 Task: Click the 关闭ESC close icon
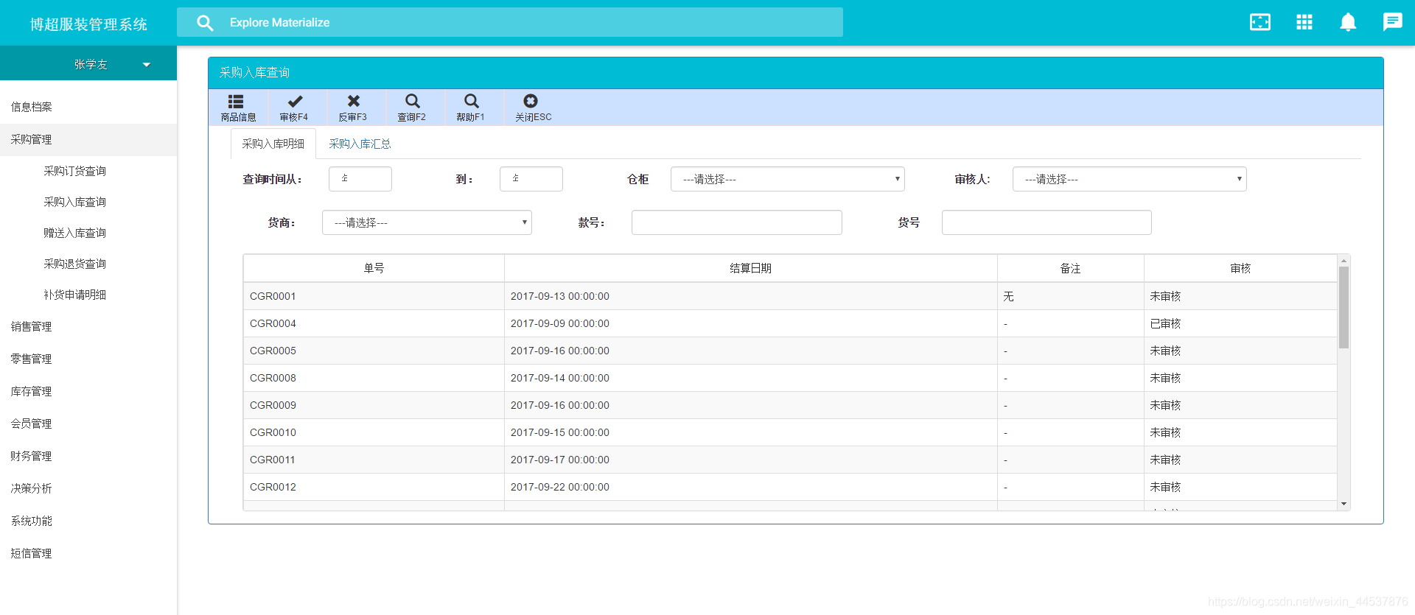click(x=531, y=101)
